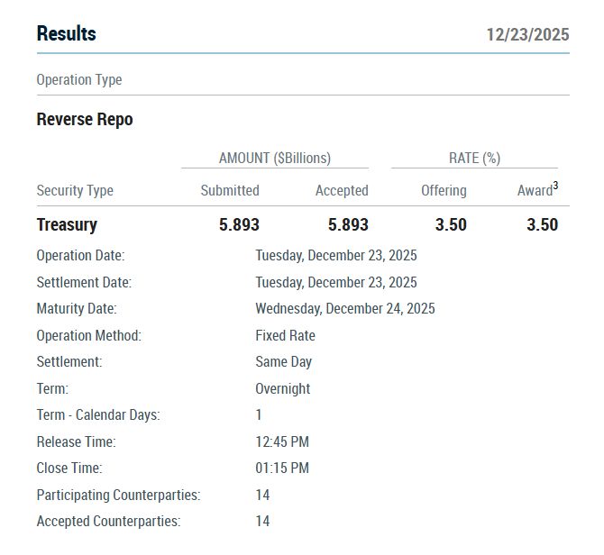Screen dimensions: 604x555
Task: Select the Award rate 3.50
Action: pos(543,224)
